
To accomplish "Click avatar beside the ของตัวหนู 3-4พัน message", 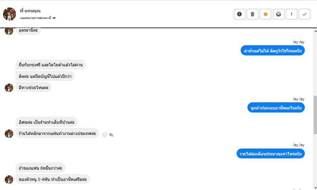I will [9, 179].
